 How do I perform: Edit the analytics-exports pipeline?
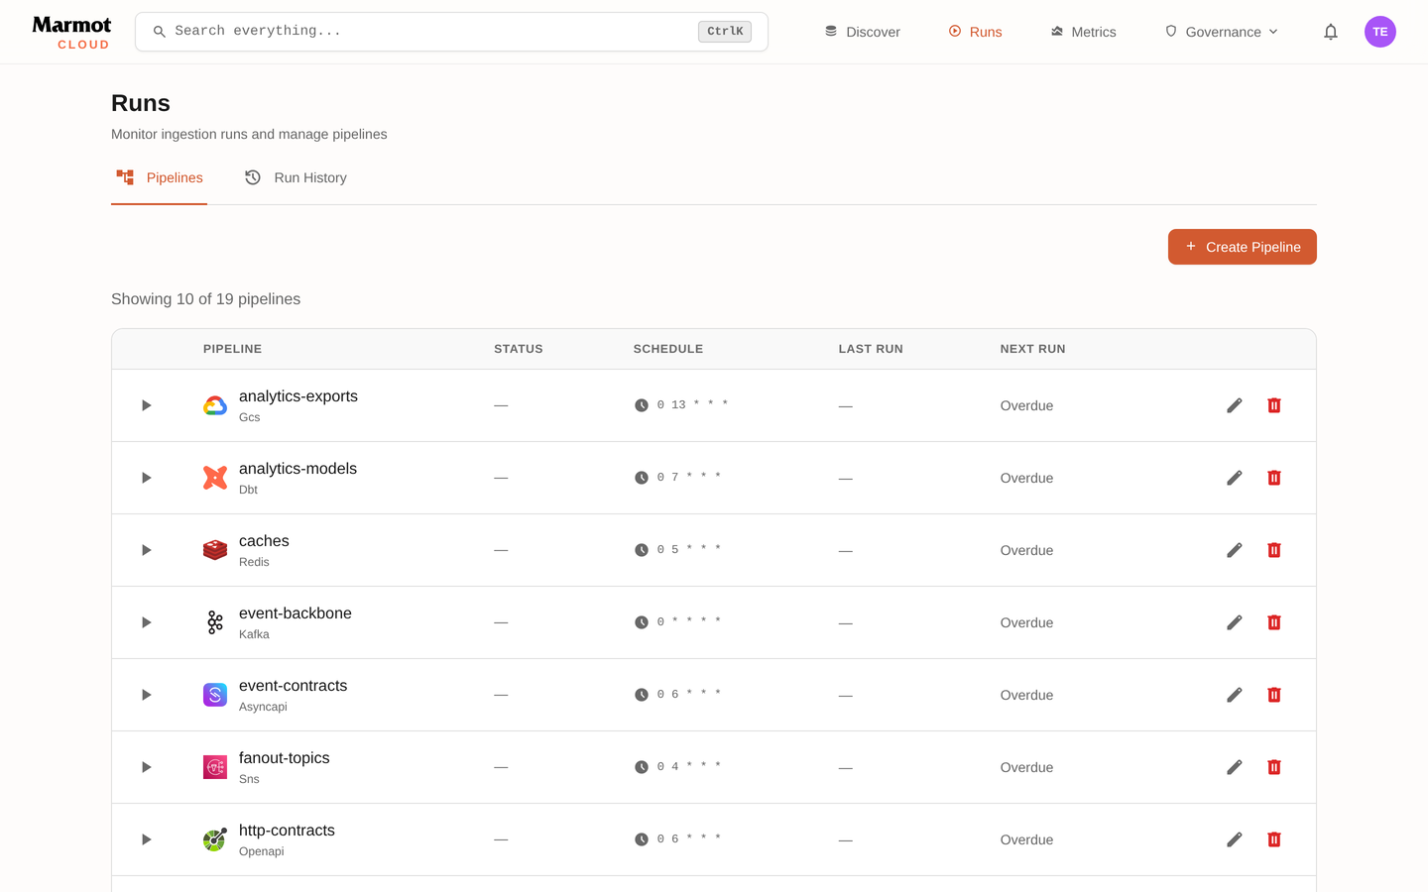pos(1235,405)
